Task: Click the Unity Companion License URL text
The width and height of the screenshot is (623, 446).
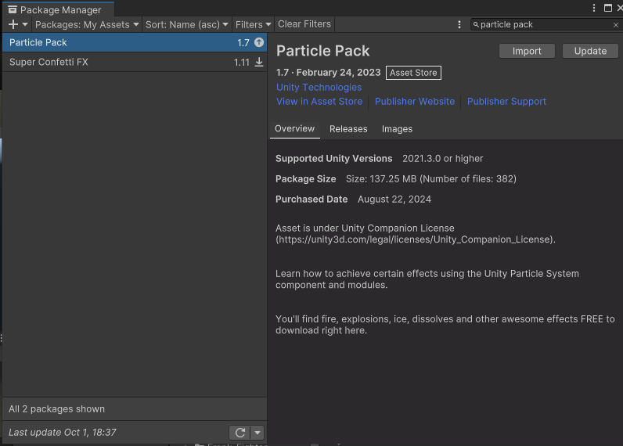Action: pos(416,239)
